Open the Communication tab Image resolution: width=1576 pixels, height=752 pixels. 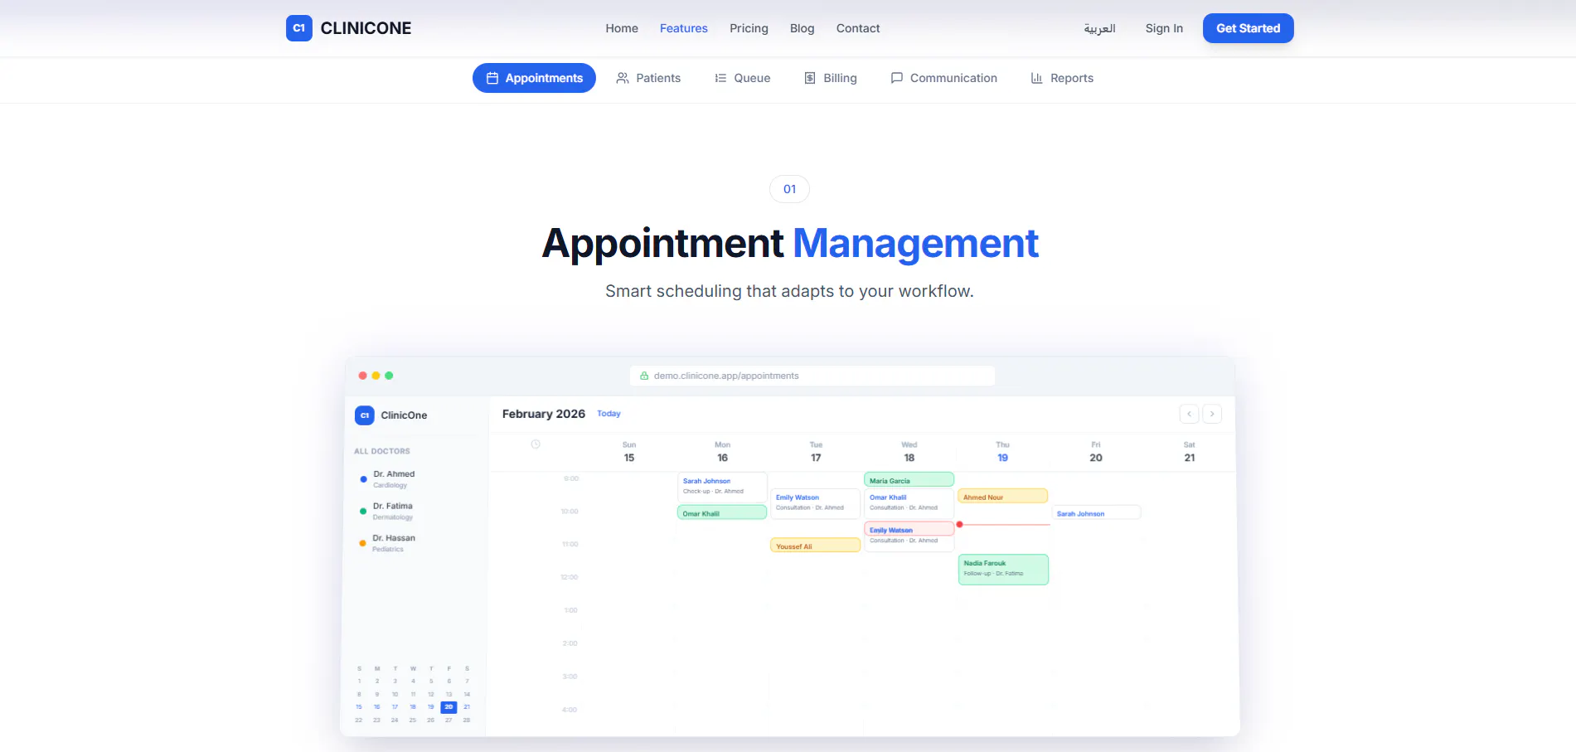coord(943,78)
